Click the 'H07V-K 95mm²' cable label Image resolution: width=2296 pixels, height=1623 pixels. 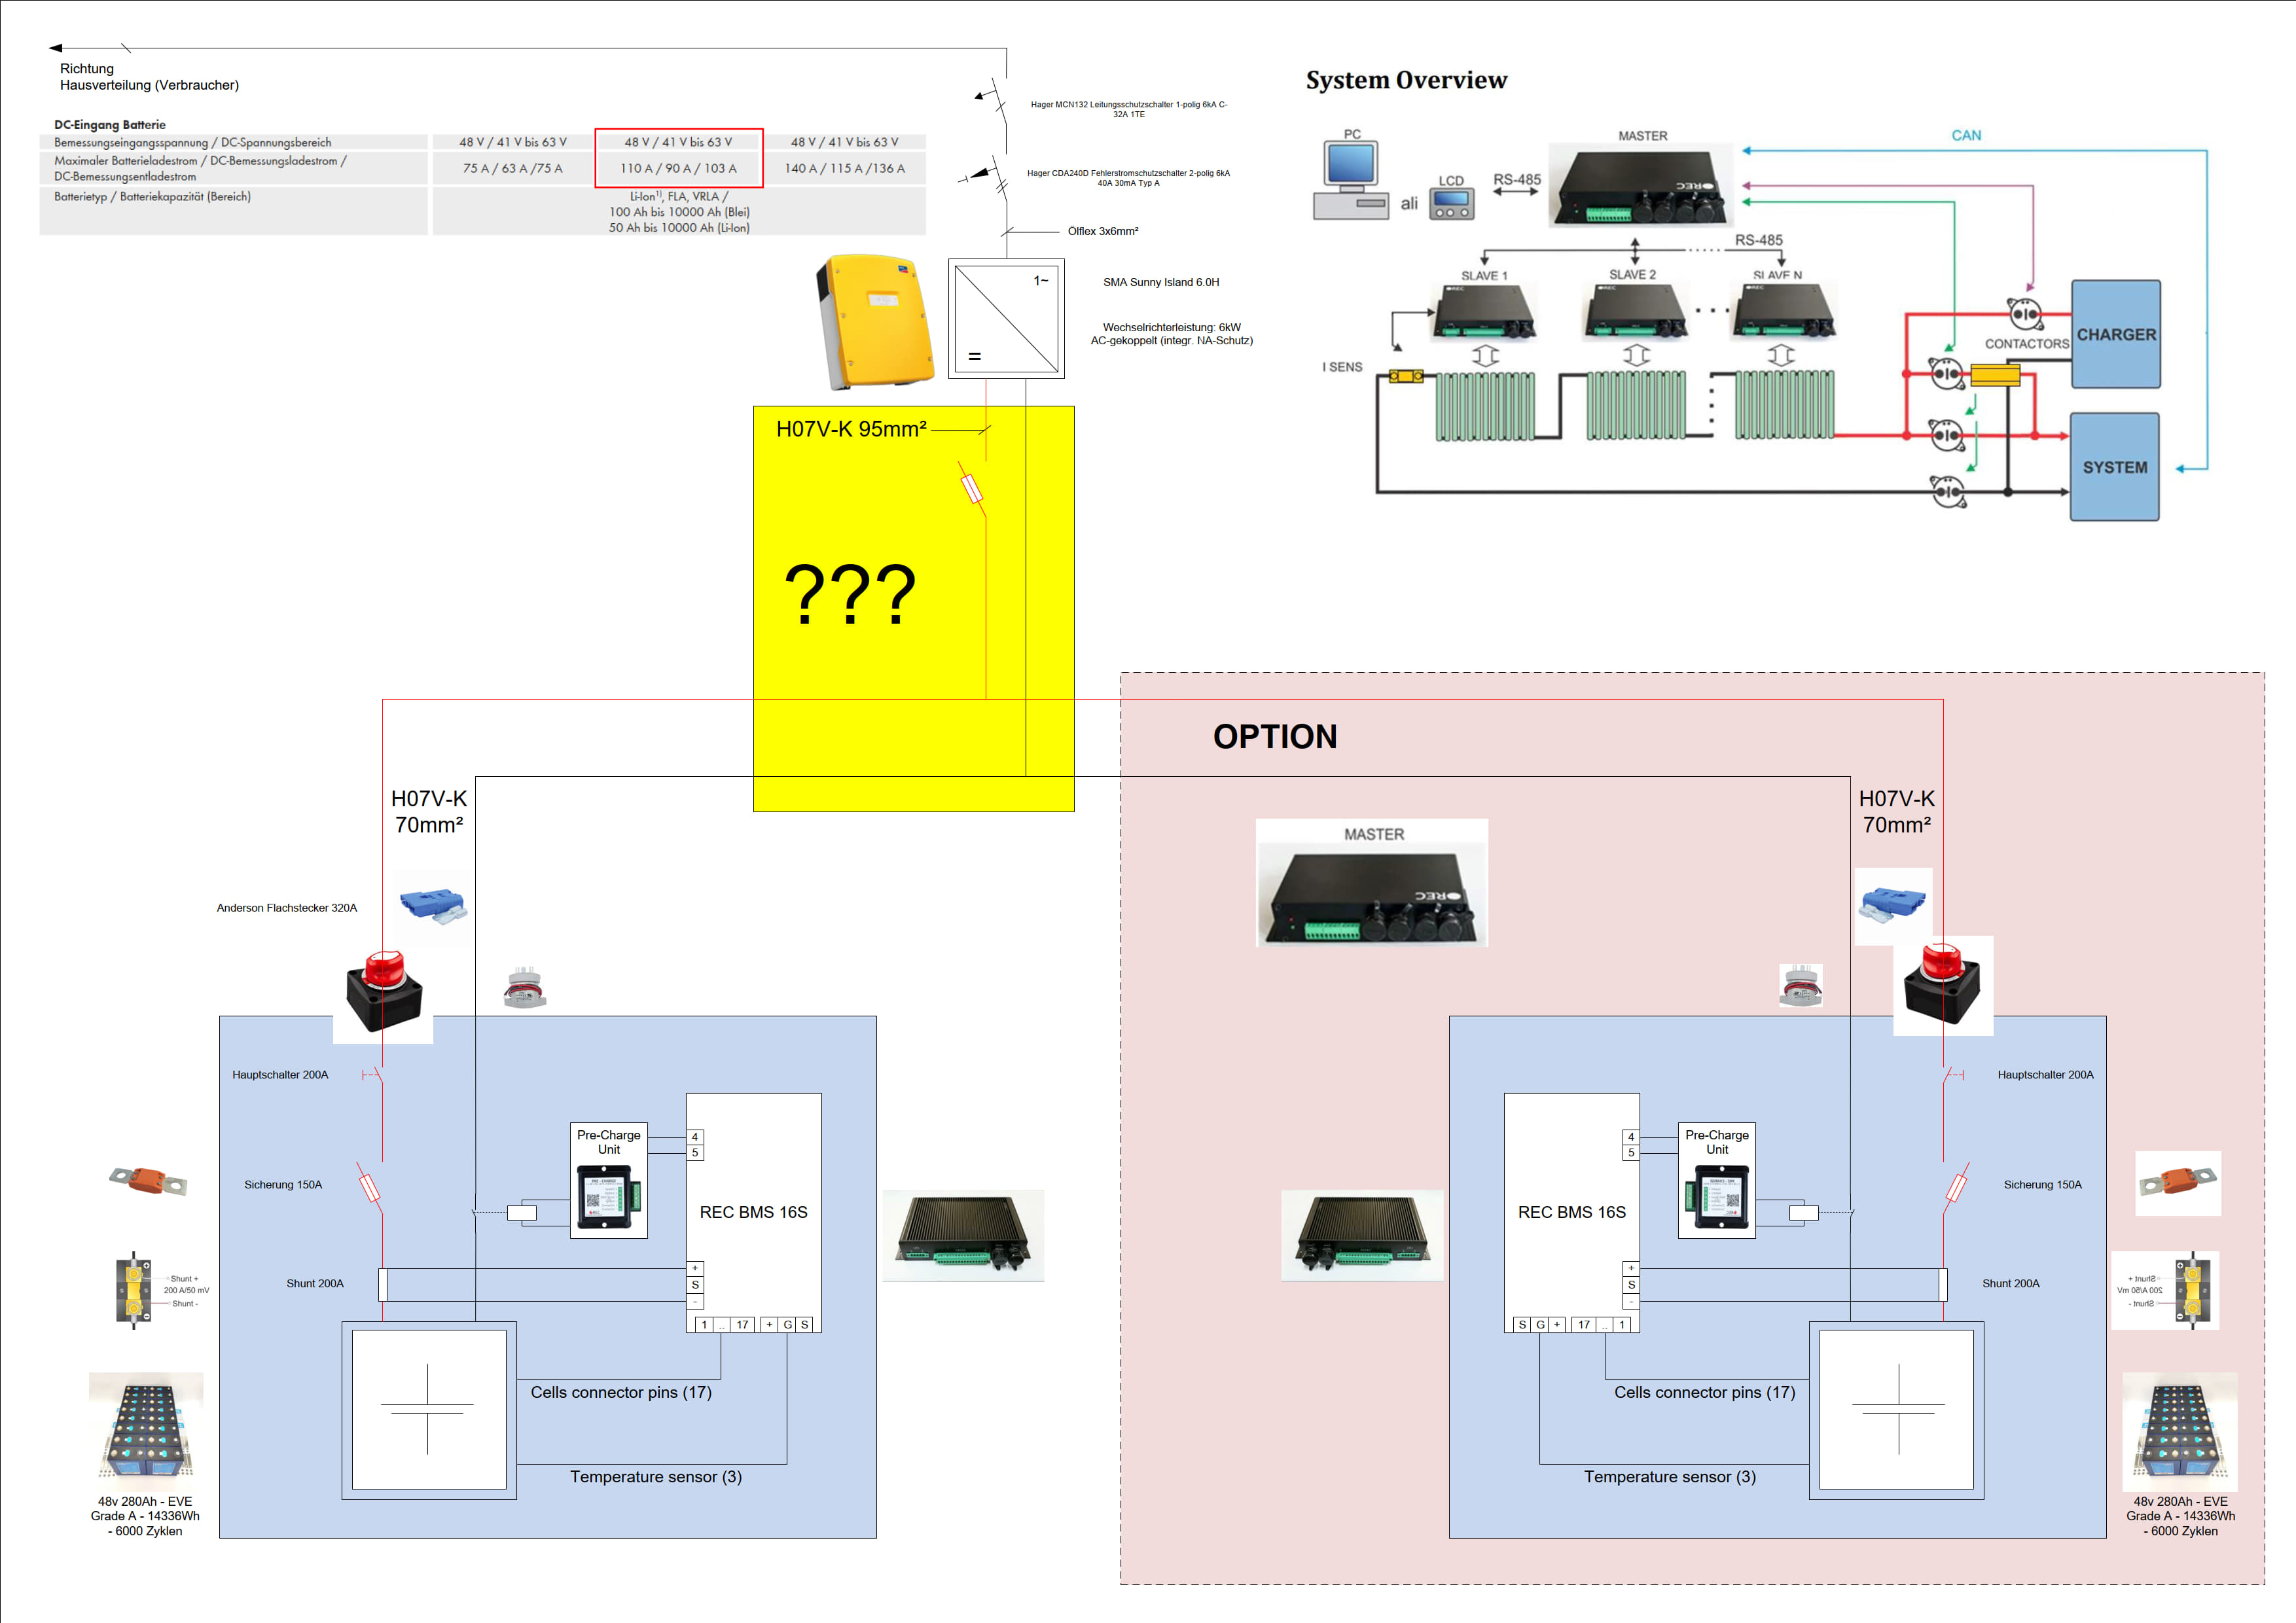tap(851, 429)
